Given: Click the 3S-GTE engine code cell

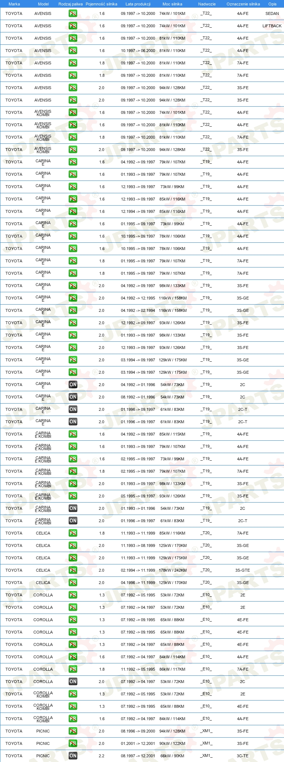Looking at the screenshot, I should (243, 570).
